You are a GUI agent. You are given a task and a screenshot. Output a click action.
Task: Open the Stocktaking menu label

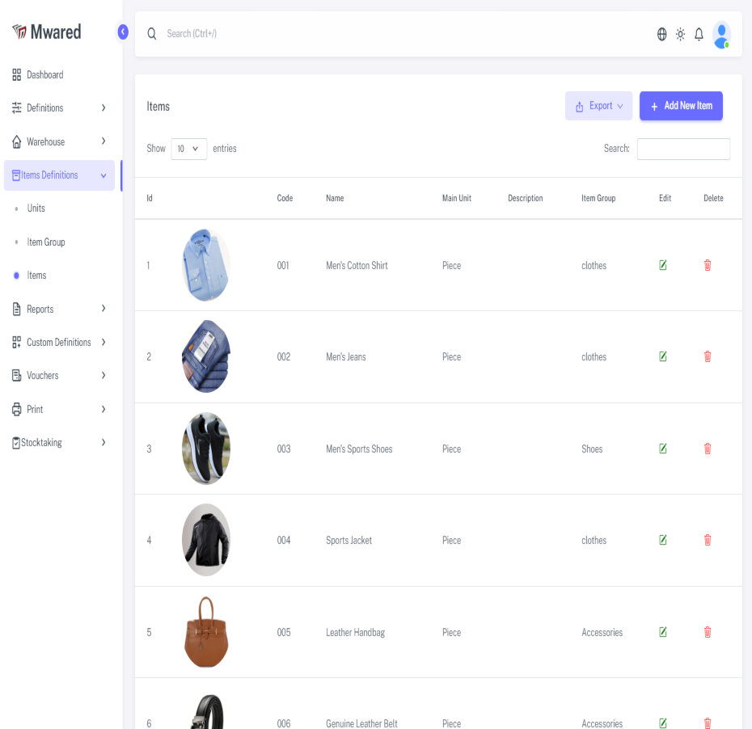(x=42, y=442)
